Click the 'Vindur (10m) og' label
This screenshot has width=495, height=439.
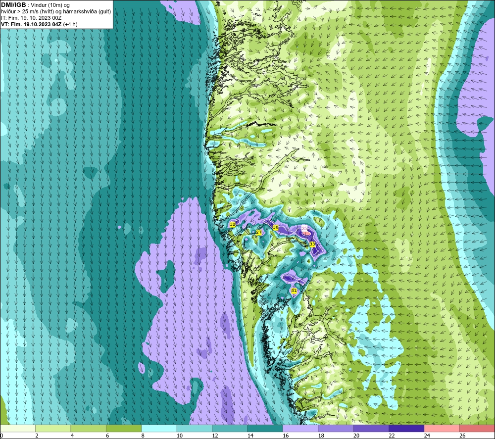pos(49,5)
